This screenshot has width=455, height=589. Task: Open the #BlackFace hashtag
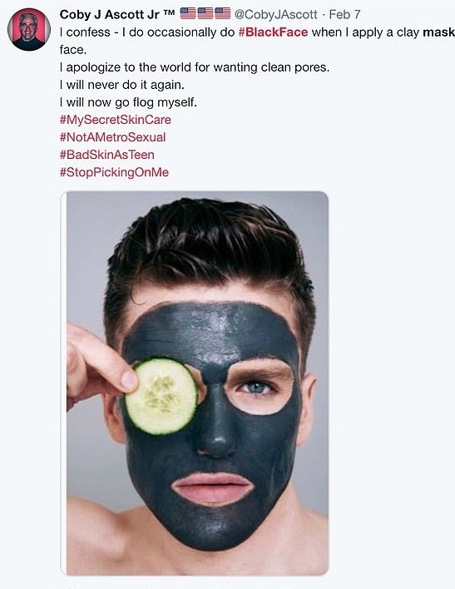click(x=273, y=32)
